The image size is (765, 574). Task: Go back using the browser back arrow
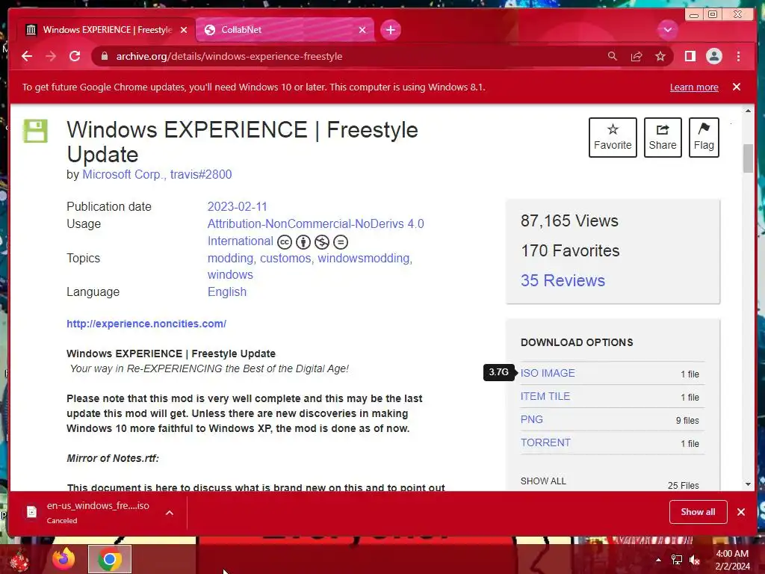(27, 57)
